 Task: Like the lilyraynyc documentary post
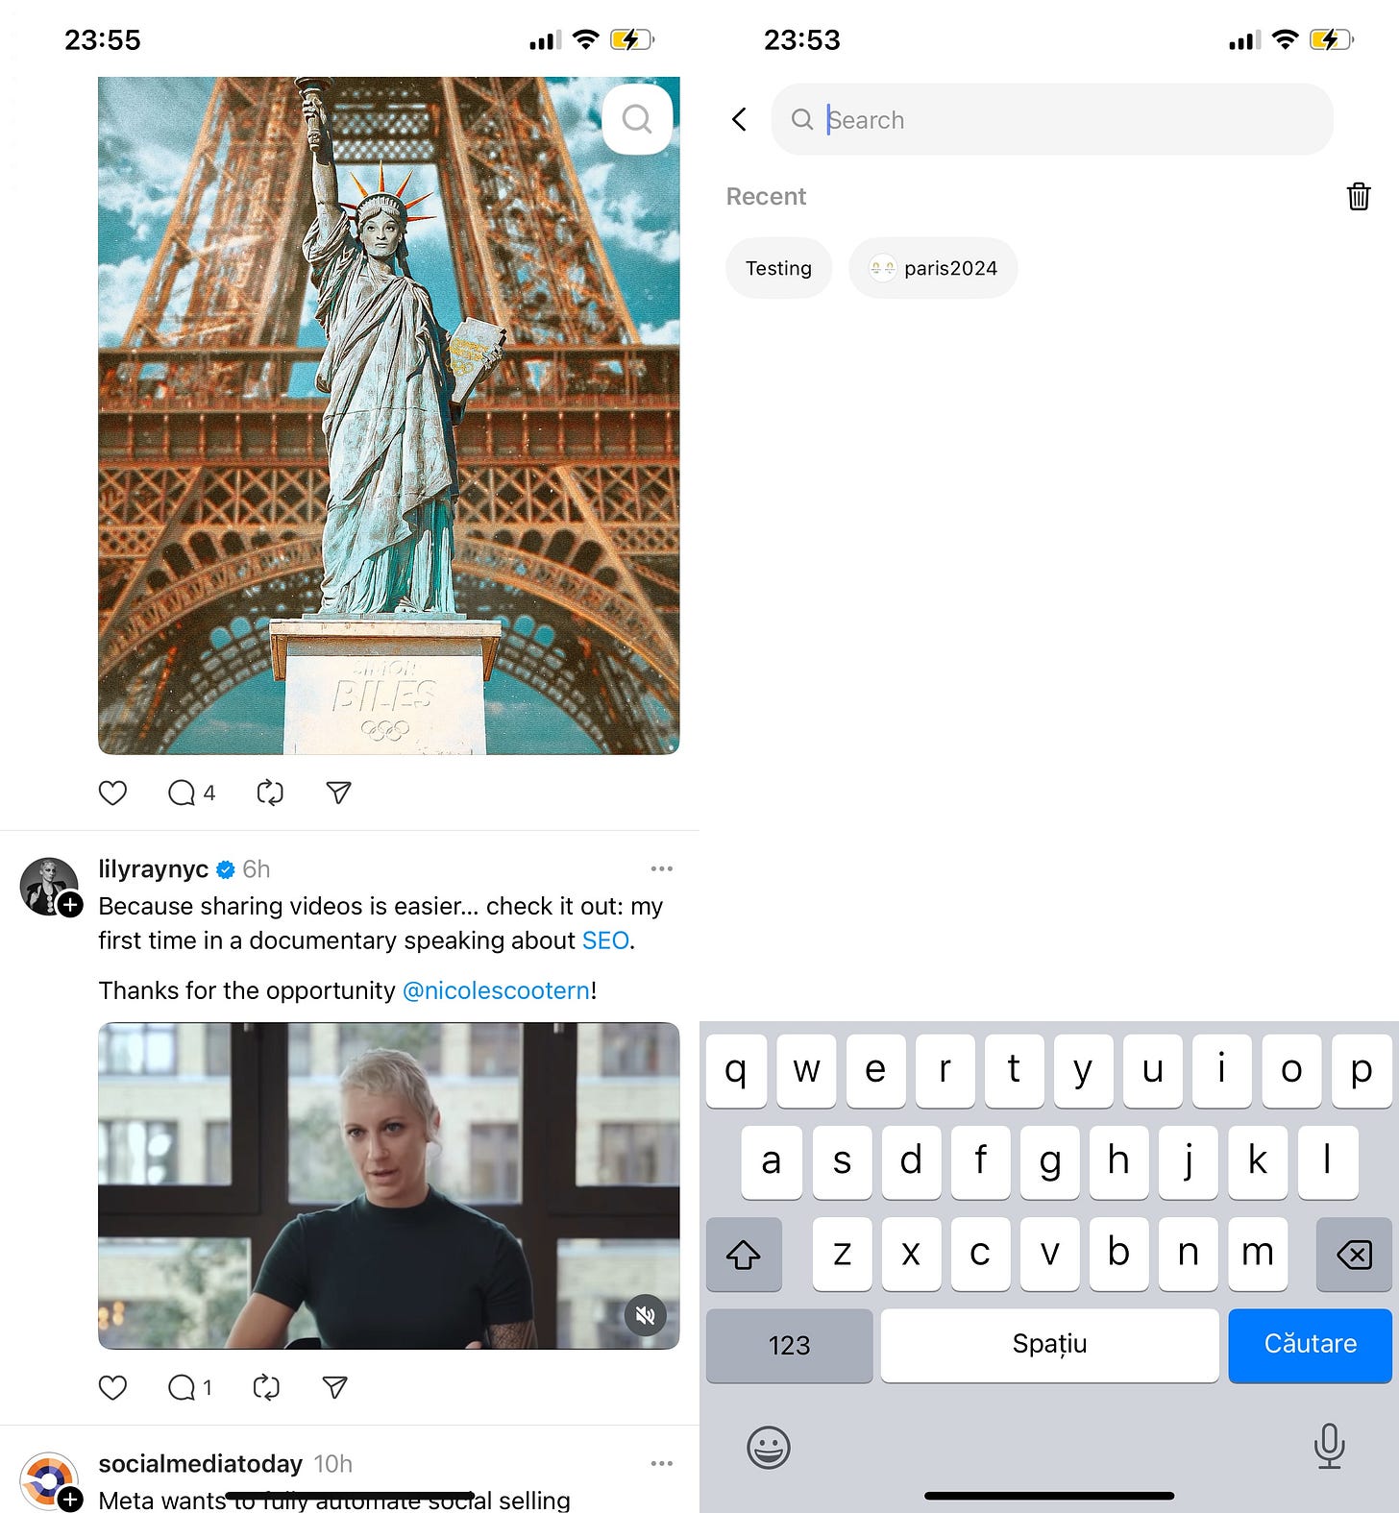(x=113, y=1387)
